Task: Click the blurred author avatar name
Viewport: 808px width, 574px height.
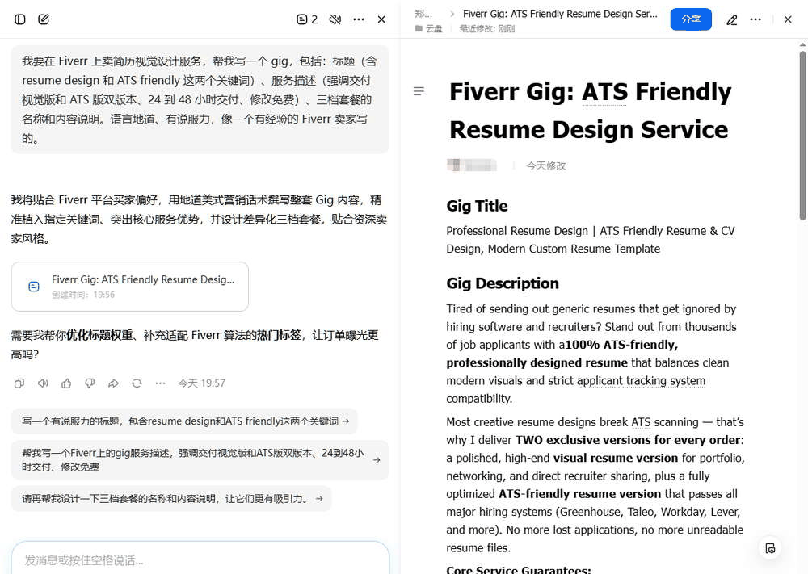Action: point(472,165)
